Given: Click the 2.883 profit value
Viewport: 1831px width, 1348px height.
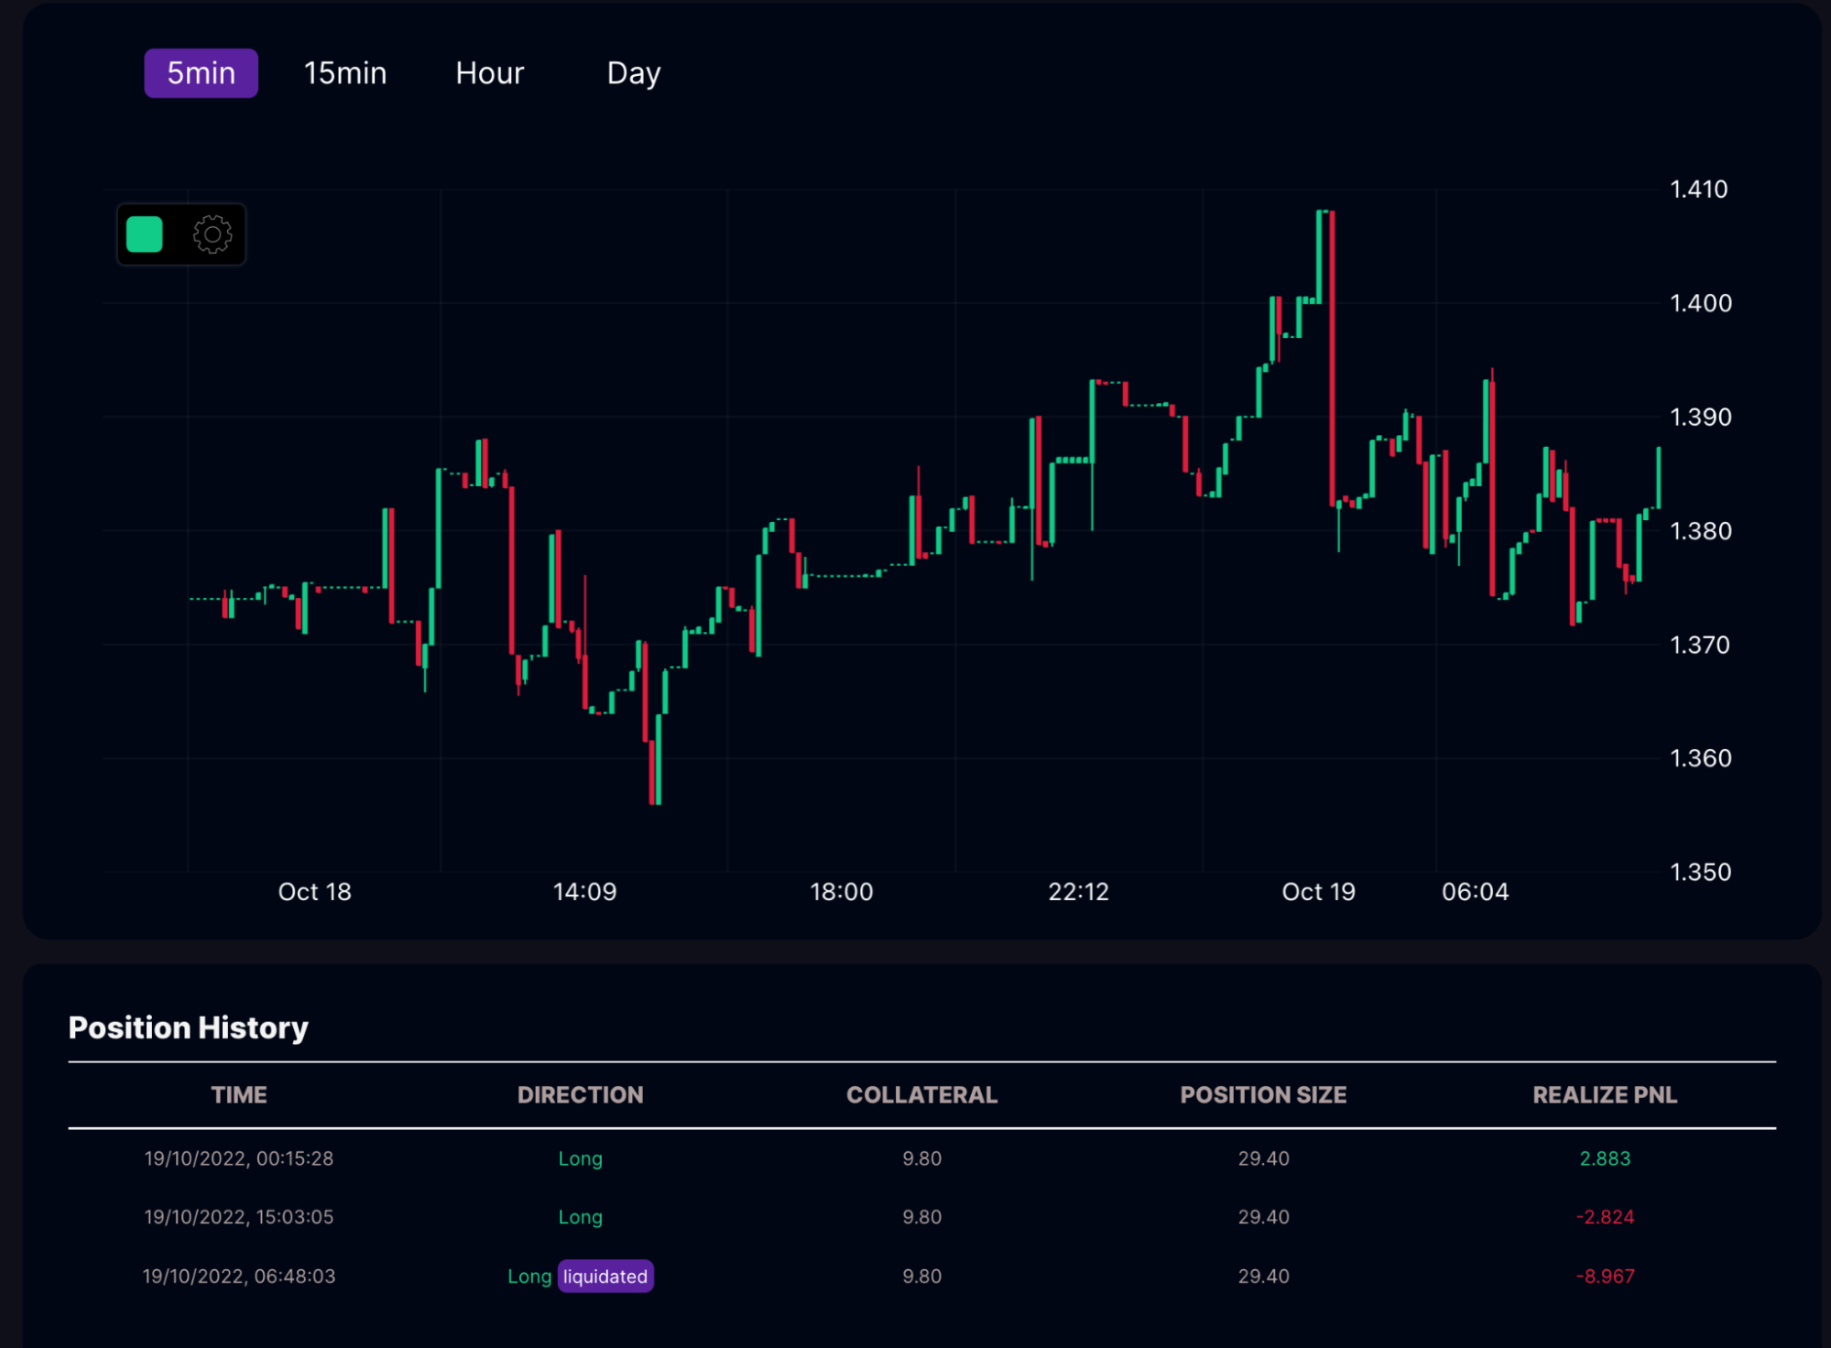Looking at the screenshot, I should point(1605,1158).
